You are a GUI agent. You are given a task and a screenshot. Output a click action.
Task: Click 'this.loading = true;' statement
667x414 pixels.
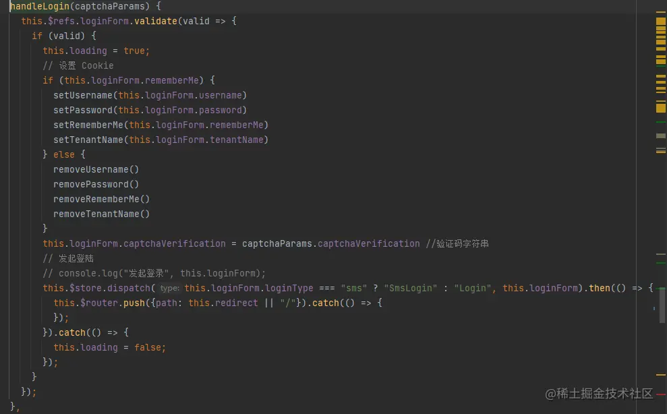coord(96,51)
